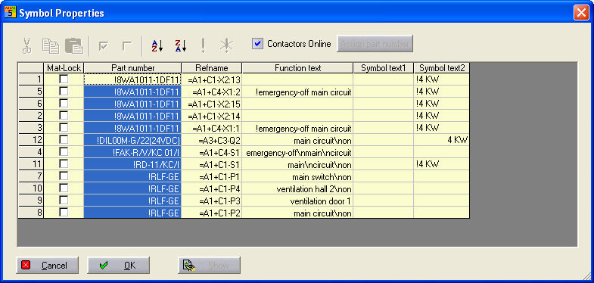Click refname cell =A1+C4-X1:1
Image resolution: width=594 pixels, height=283 pixels.
(212, 128)
